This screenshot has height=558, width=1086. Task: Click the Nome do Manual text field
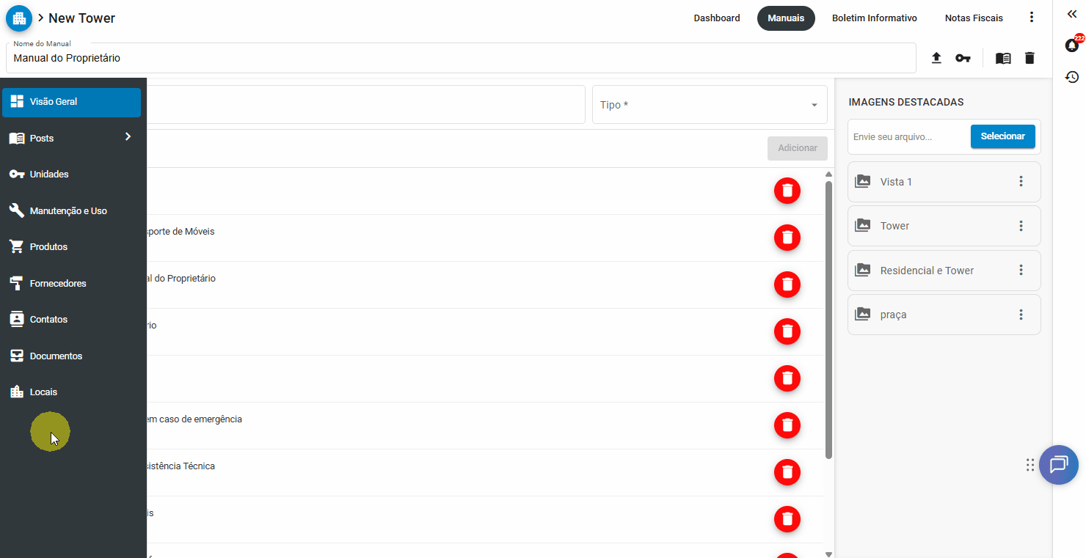[460, 58]
